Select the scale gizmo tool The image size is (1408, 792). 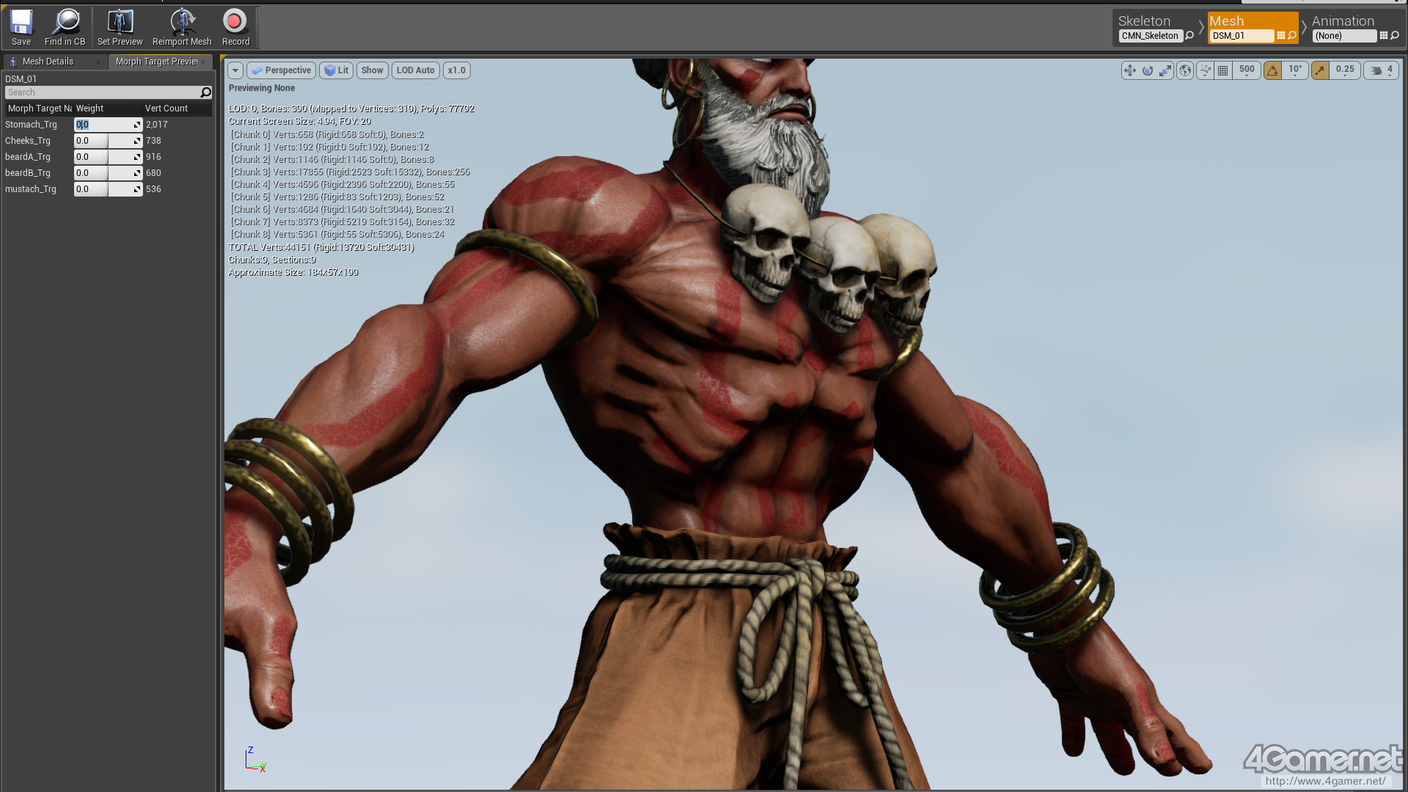point(1165,70)
